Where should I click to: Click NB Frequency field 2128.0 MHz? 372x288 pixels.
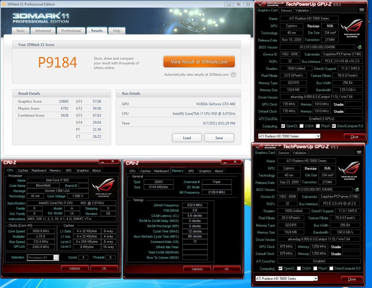pyautogui.click(x=217, y=192)
